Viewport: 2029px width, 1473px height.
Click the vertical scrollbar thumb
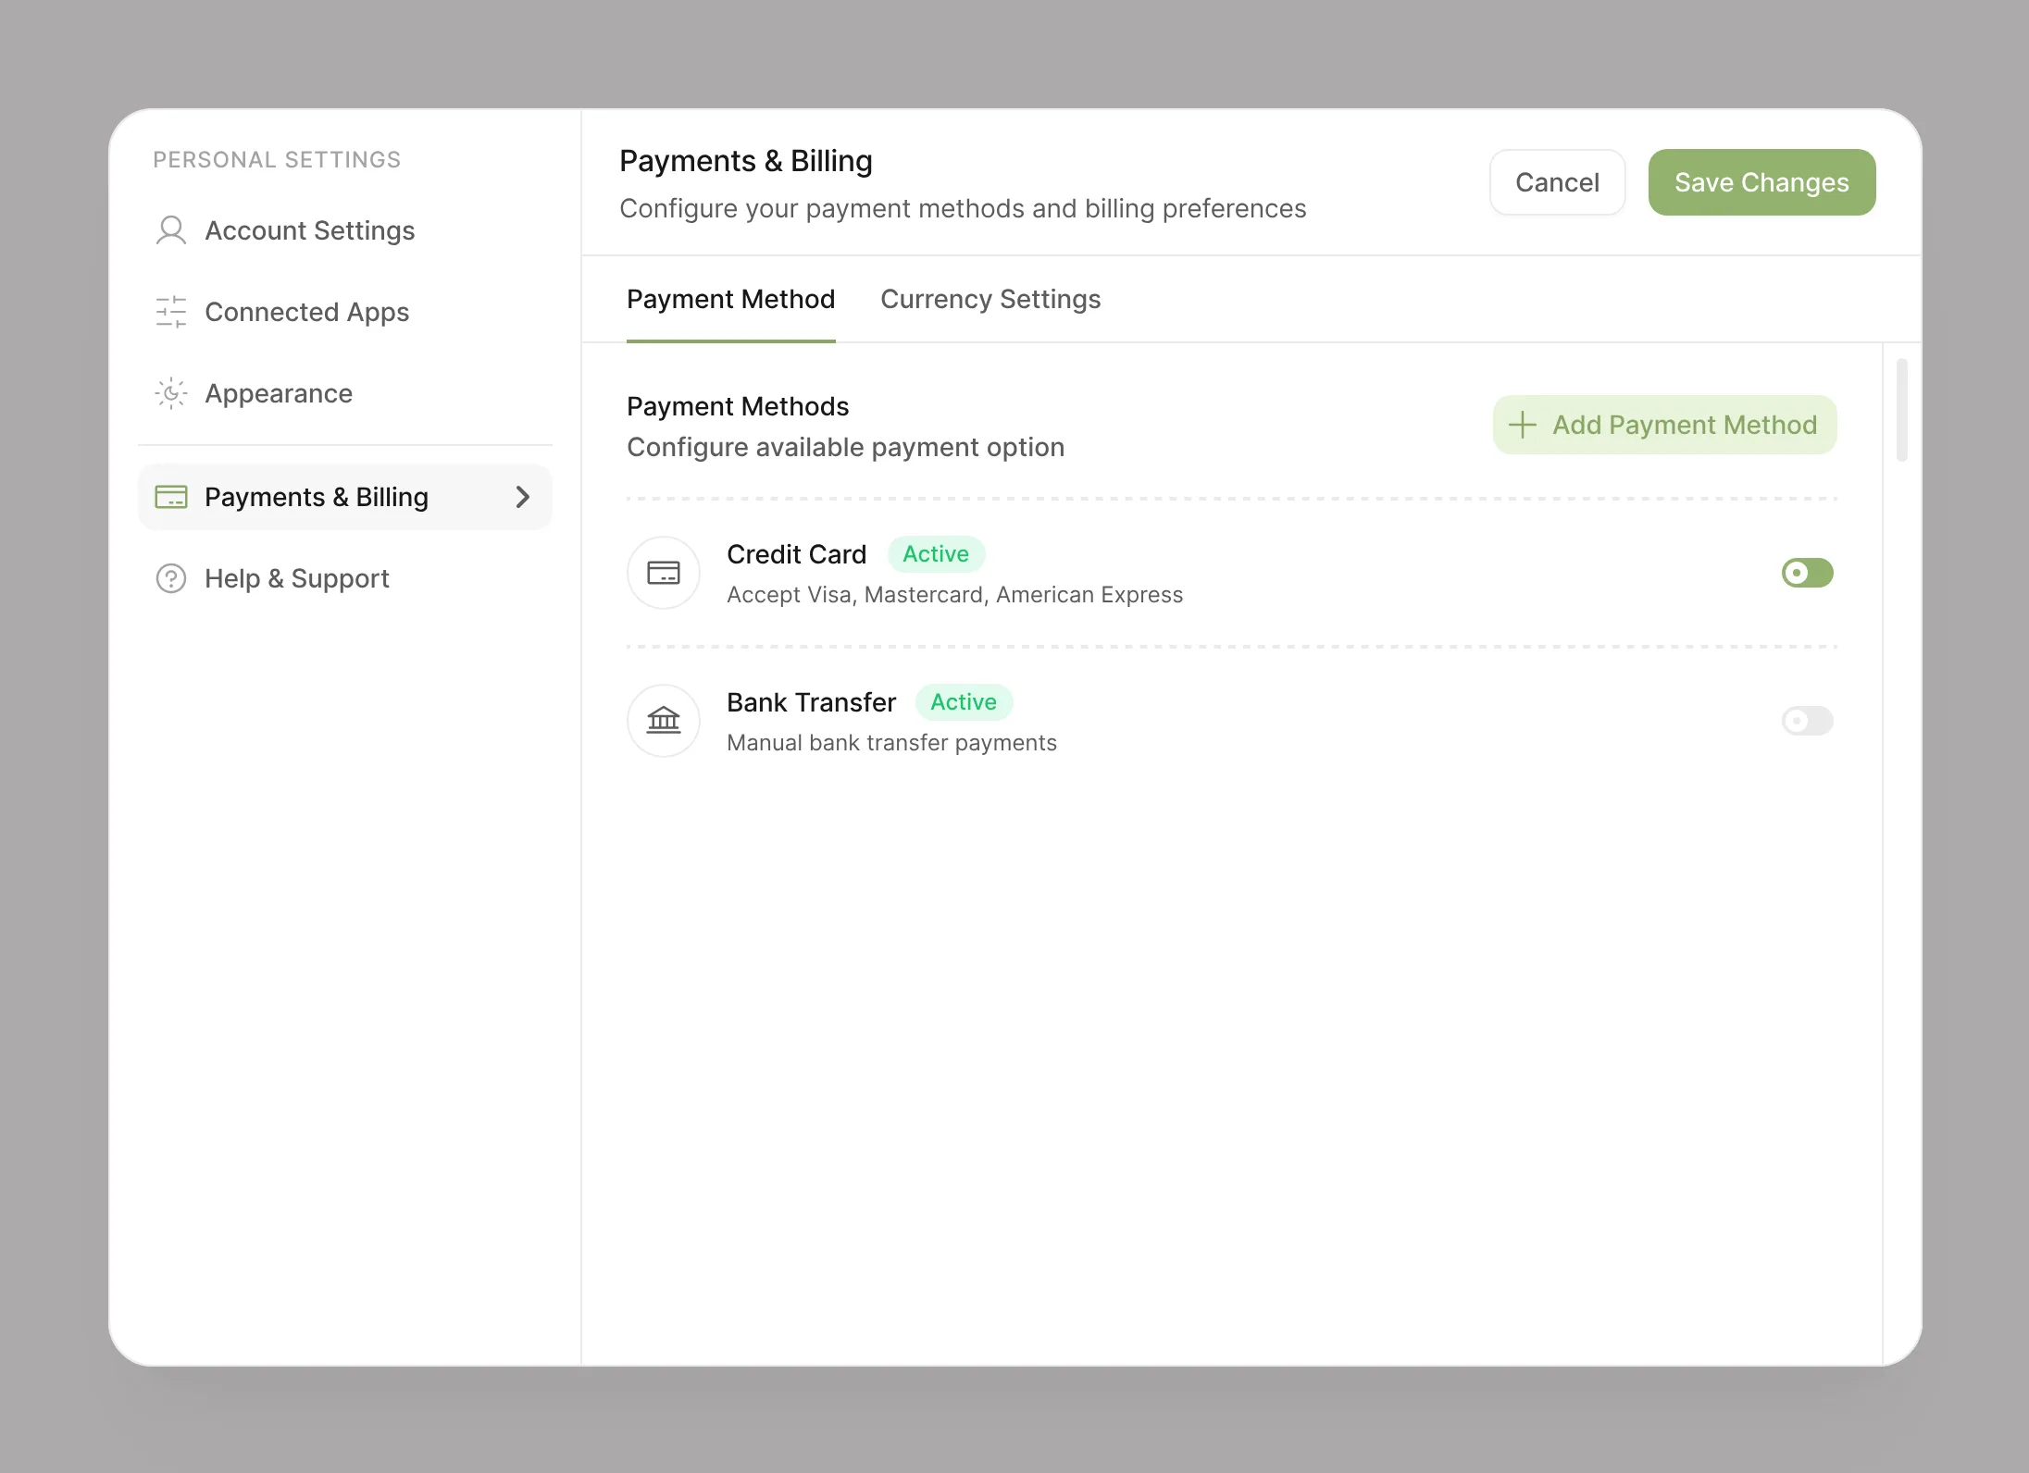tap(1902, 410)
